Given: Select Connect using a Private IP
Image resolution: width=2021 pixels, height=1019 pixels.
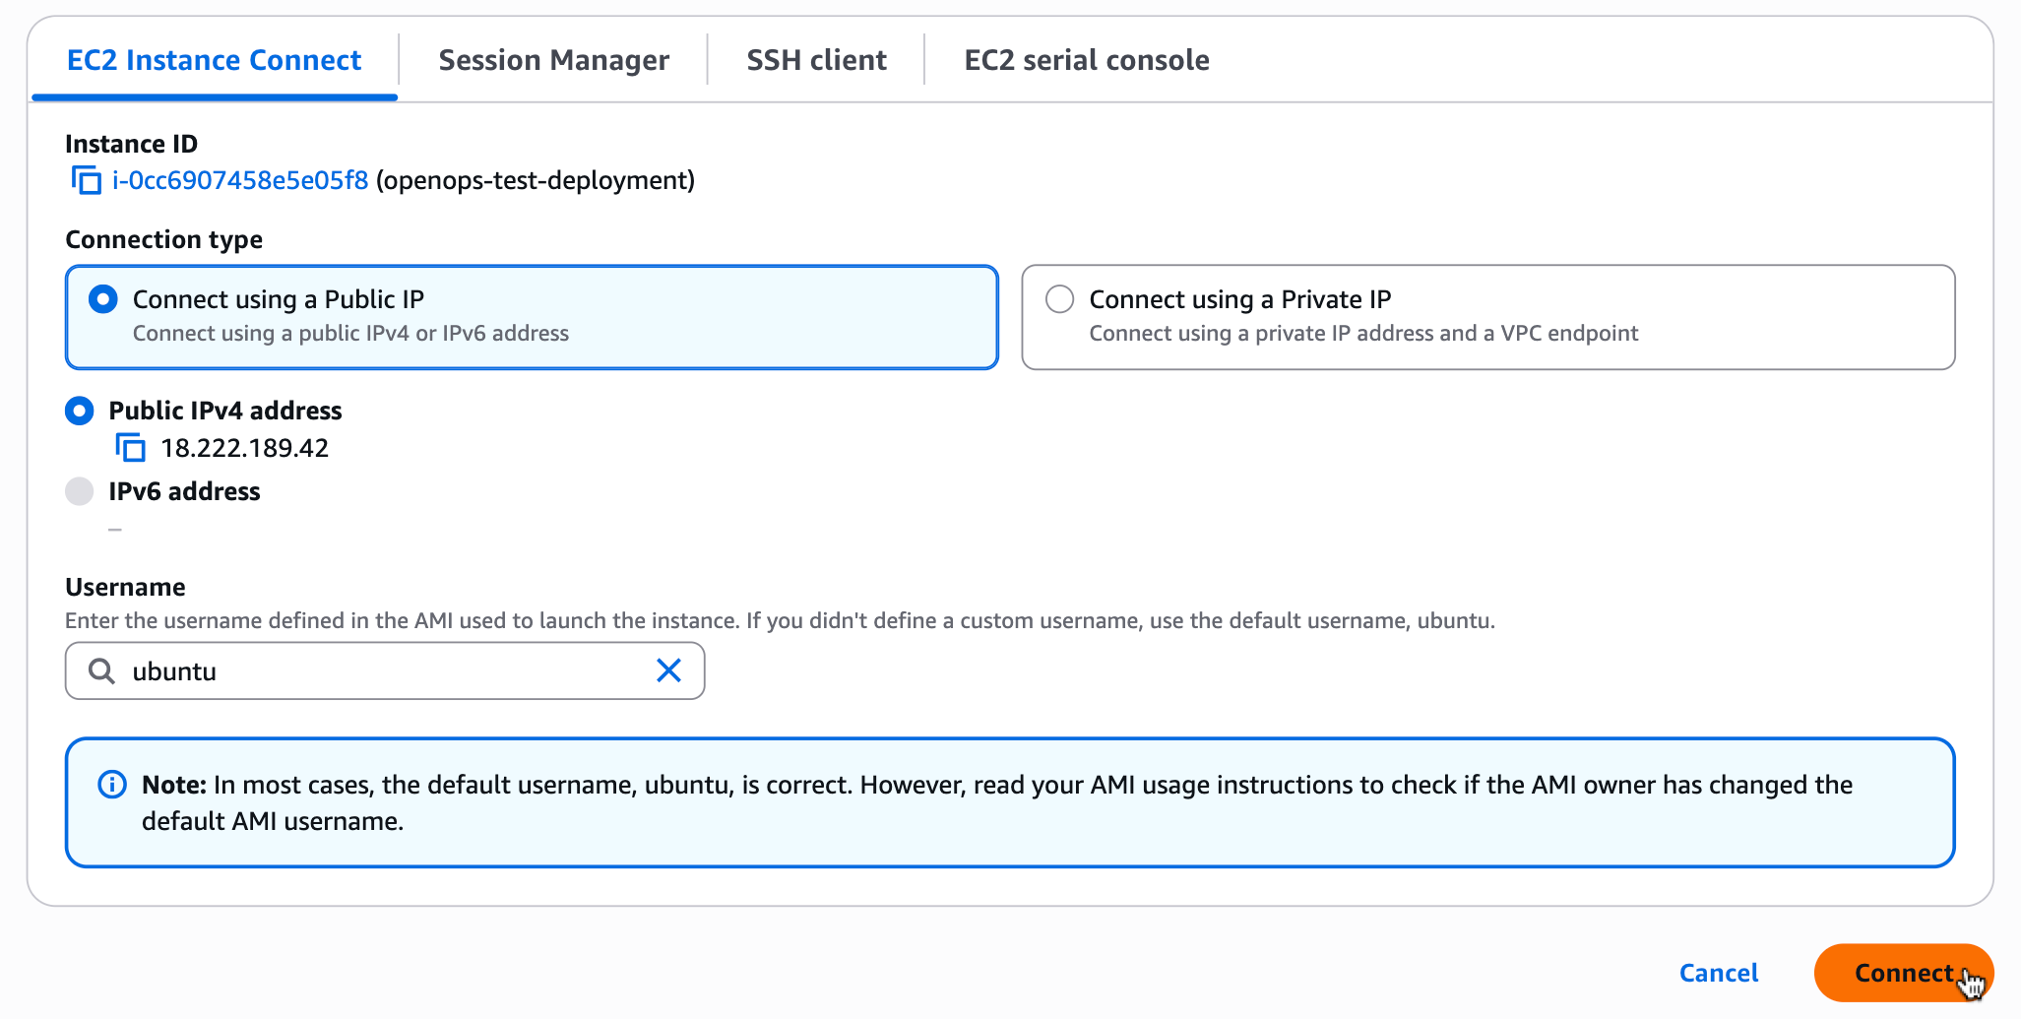Looking at the screenshot, I should tap(1059, 299).
